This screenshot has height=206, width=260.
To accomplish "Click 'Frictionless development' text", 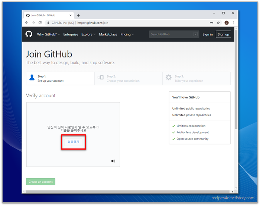I will 193,132.
